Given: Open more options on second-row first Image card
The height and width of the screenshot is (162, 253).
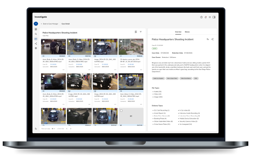Looking at the screenshot, I should coord(89,104).
